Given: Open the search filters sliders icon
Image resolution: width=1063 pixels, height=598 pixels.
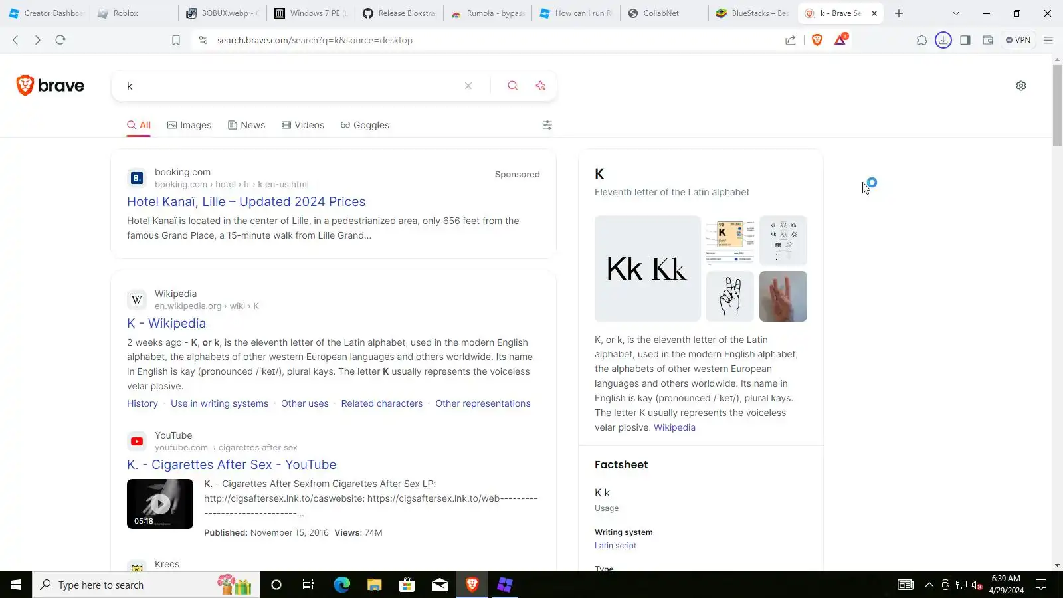Looking at the screenshot, I should (547, 125).
